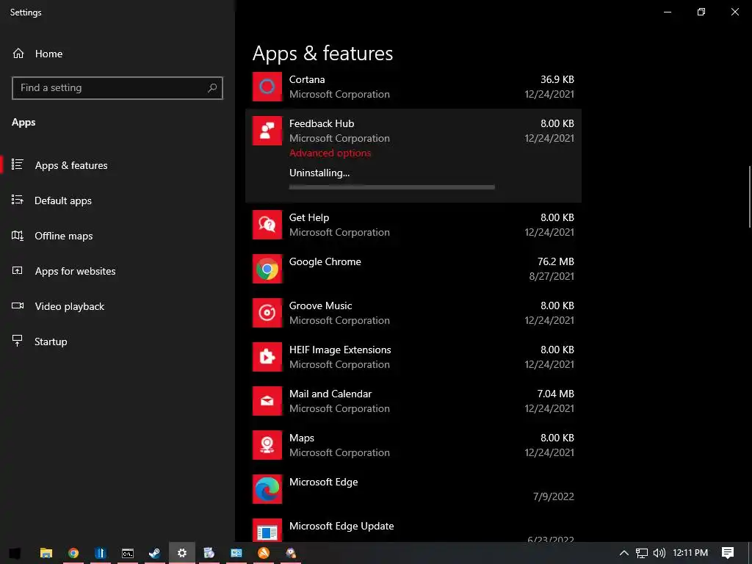Click the Uninstalling progress bar
752x564 pixels.
click(x=392, y=187)
